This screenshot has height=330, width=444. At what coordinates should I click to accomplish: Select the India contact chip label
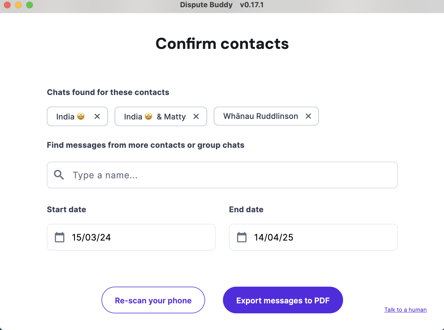tap(66, 117)
